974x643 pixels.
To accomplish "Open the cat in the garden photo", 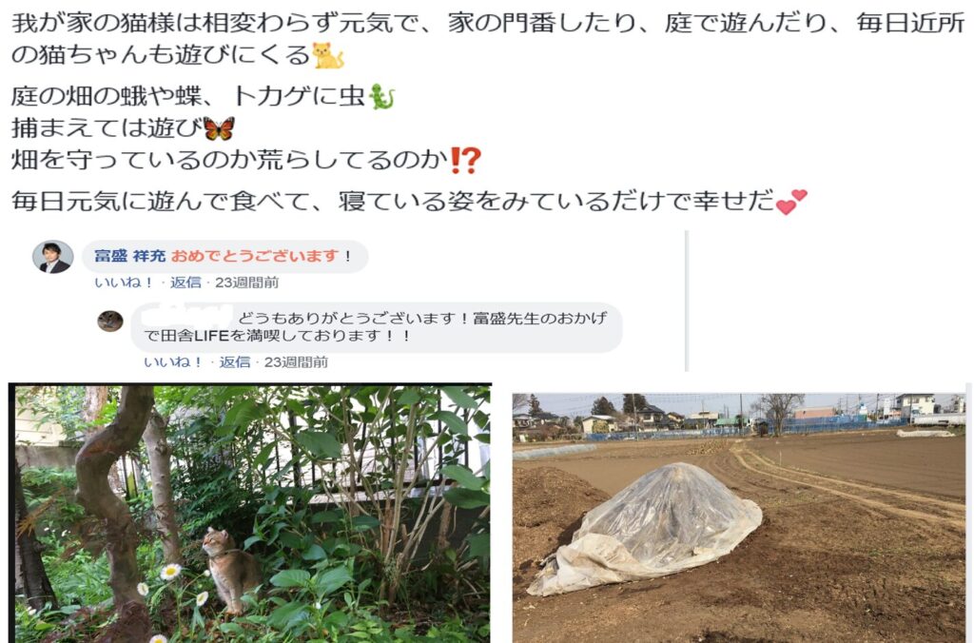I will [x=250, y=513].
